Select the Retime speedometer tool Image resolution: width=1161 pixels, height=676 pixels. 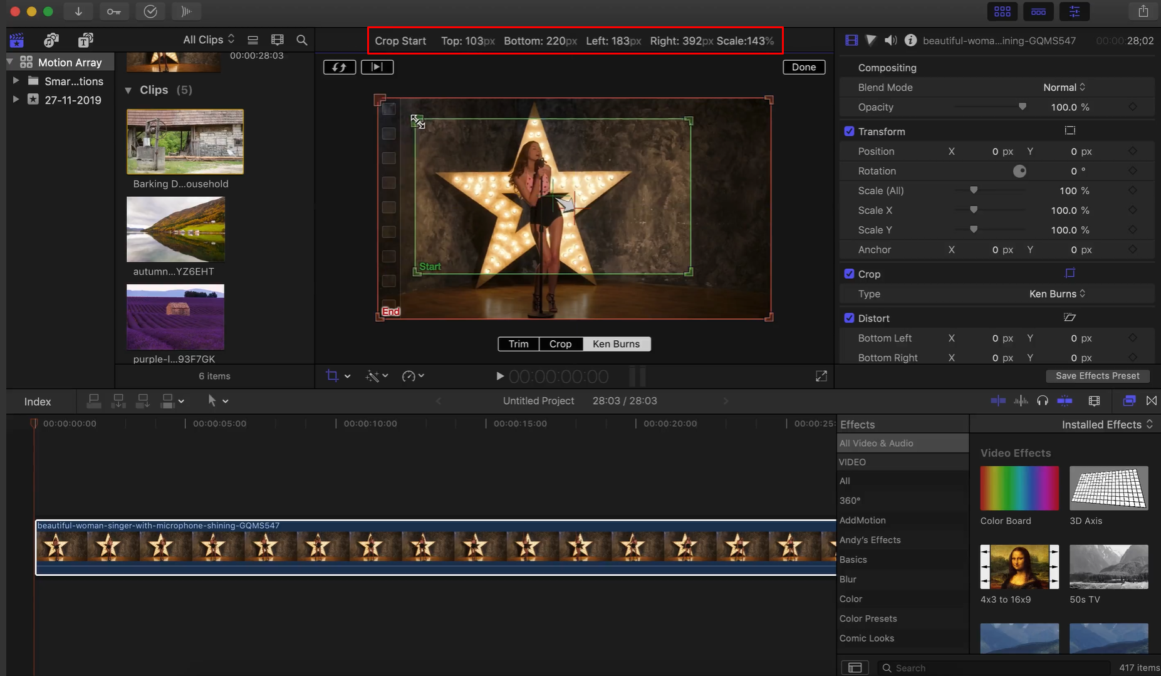click(409, 376)
